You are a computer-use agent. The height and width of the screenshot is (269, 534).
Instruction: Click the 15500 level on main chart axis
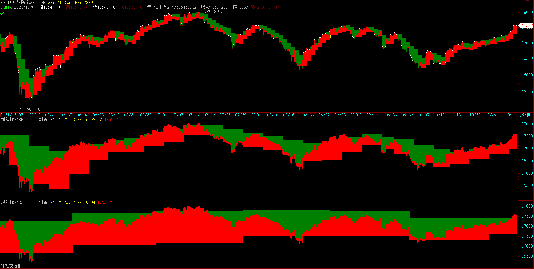coord(527,92)
